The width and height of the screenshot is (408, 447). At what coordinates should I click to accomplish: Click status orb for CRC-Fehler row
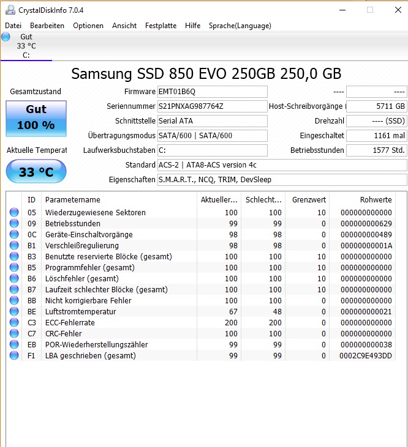(14, 333)
